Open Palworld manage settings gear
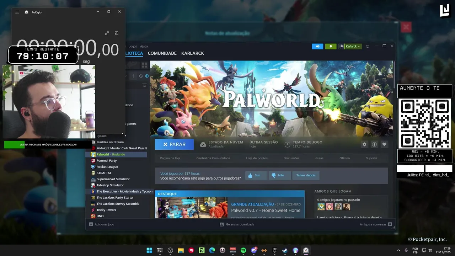 point(364,144)
